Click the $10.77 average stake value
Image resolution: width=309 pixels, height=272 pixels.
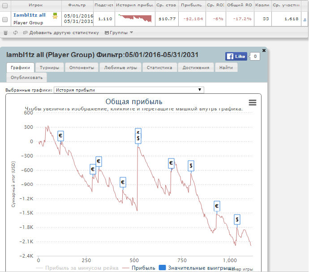tap(167, 19)
